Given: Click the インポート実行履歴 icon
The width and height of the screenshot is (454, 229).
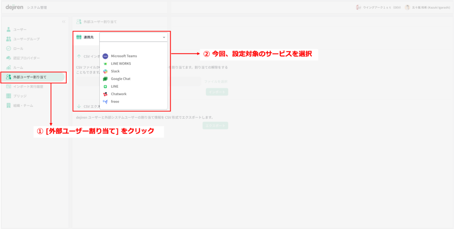Looking at the screenshot, I should 9,86.
